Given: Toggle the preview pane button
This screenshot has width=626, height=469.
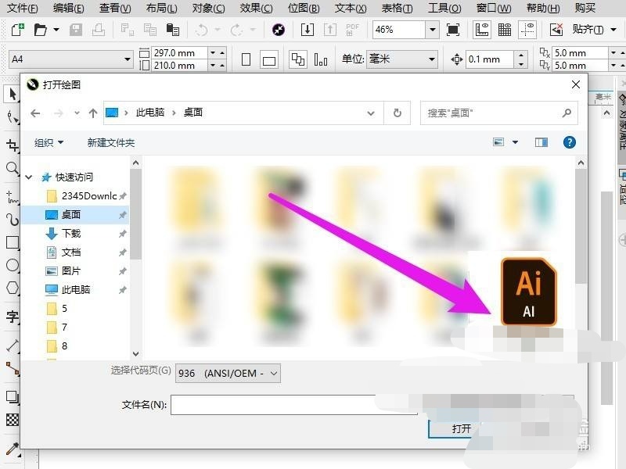Looking at the screenshot, I should pyautogui.click(x=541, y=142).
